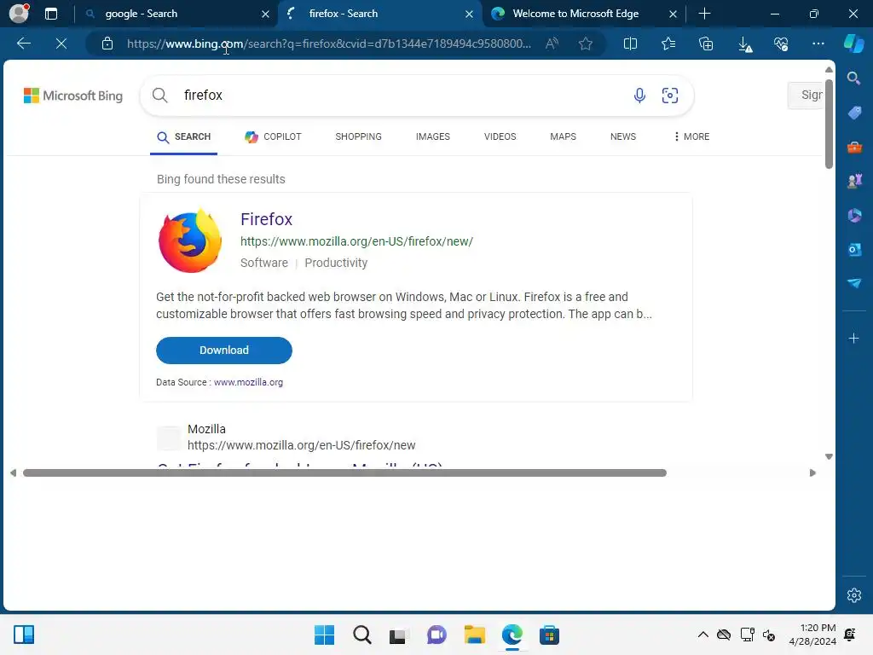Click the Sign in button
The width and height of the screenshot is (873, 655).
(x=807, y=96)
